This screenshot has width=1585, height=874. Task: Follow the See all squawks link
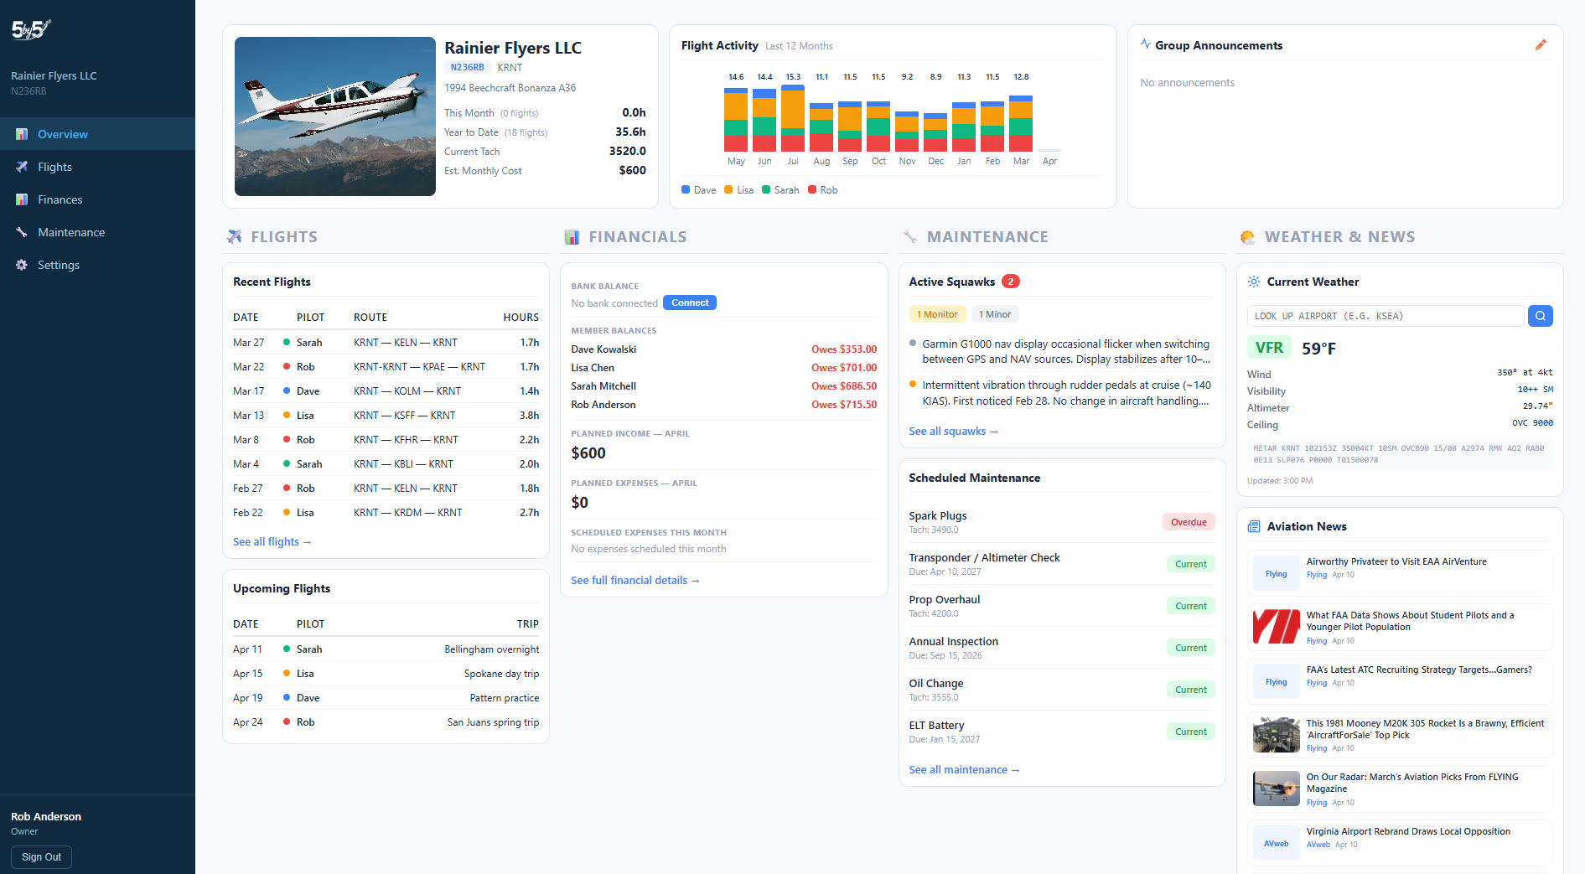953,431
